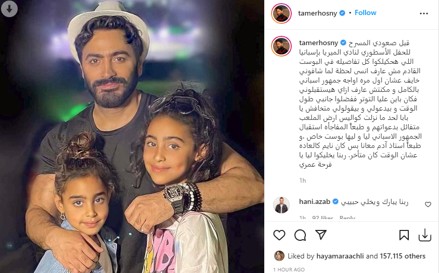439x273 pixels.
Task: Click hani.azab's comment avatar
Action: click(281, 205)
